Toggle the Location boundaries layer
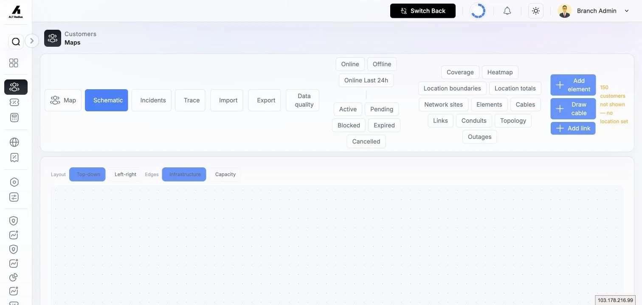Image resolution: width=642 pixels, height=305 pixels. (452, 88)
